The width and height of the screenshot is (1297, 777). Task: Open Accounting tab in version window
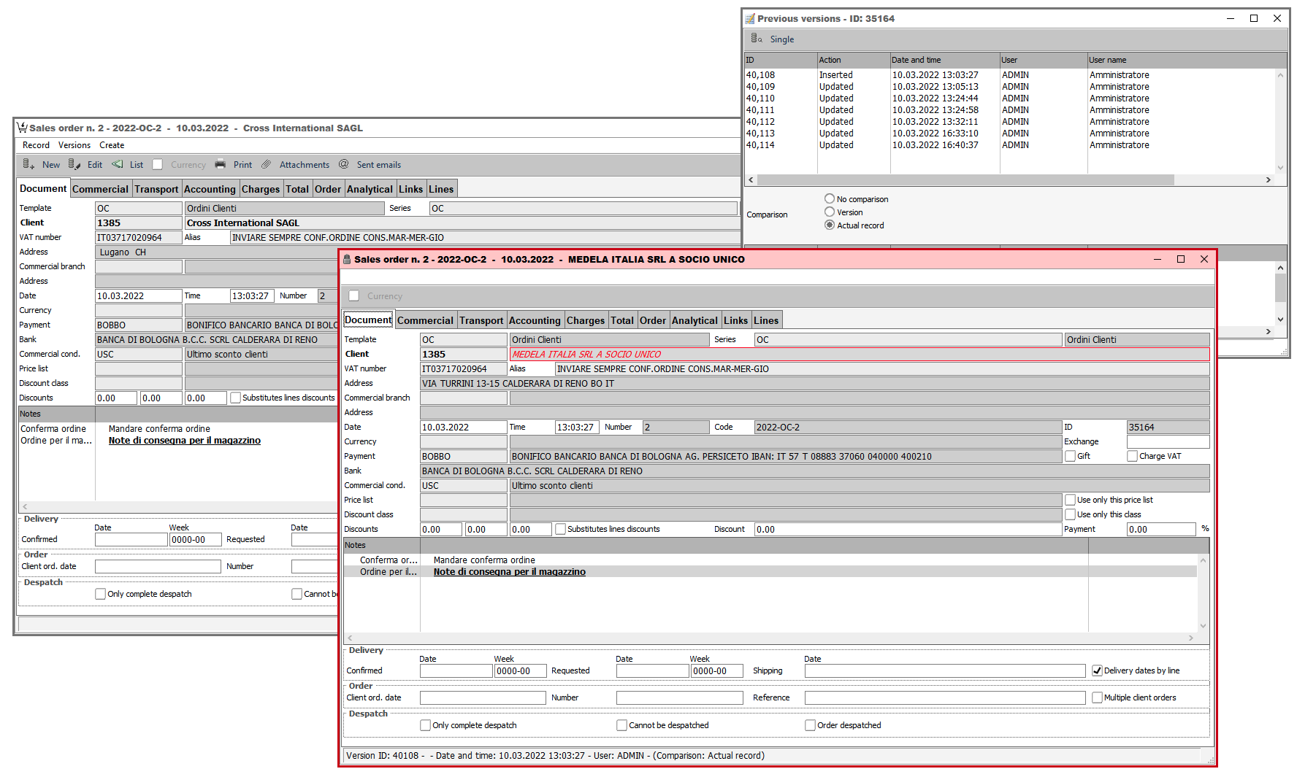[x=535, y=320]
